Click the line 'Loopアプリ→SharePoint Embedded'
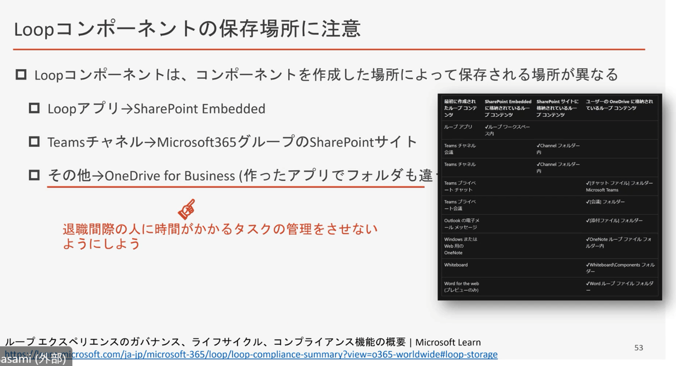 pyautogui.click(x=156, y=108)
